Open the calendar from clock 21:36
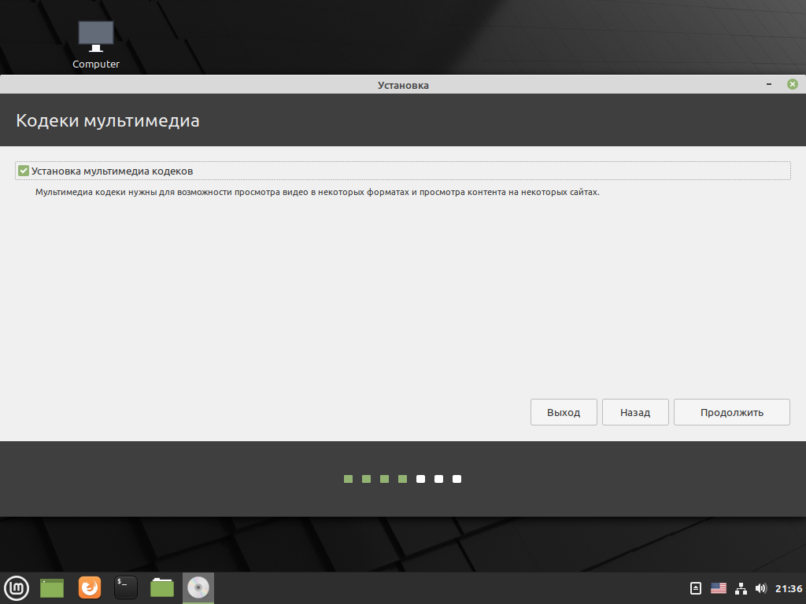This screenshot has width=806, height=604. point(789,588)
